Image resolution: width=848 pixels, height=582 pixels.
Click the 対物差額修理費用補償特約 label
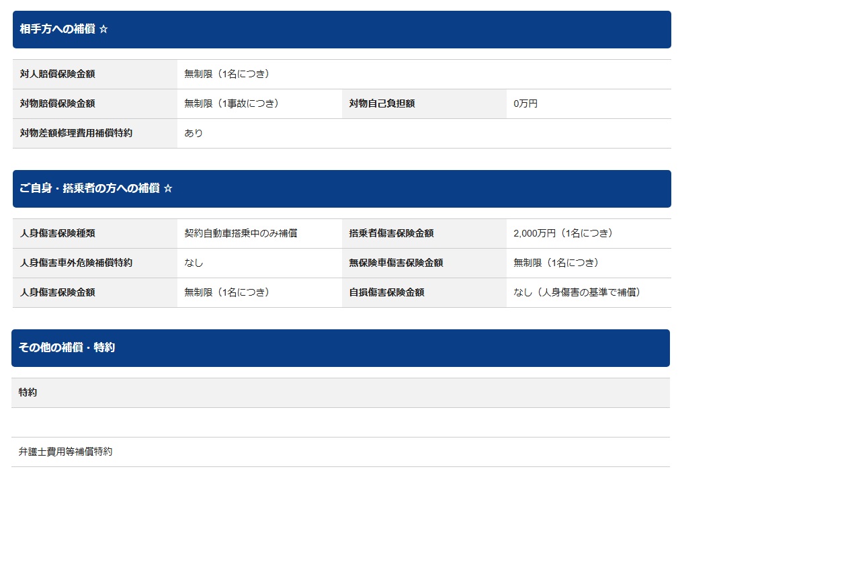pyautogui.click(x=77, y=133)
